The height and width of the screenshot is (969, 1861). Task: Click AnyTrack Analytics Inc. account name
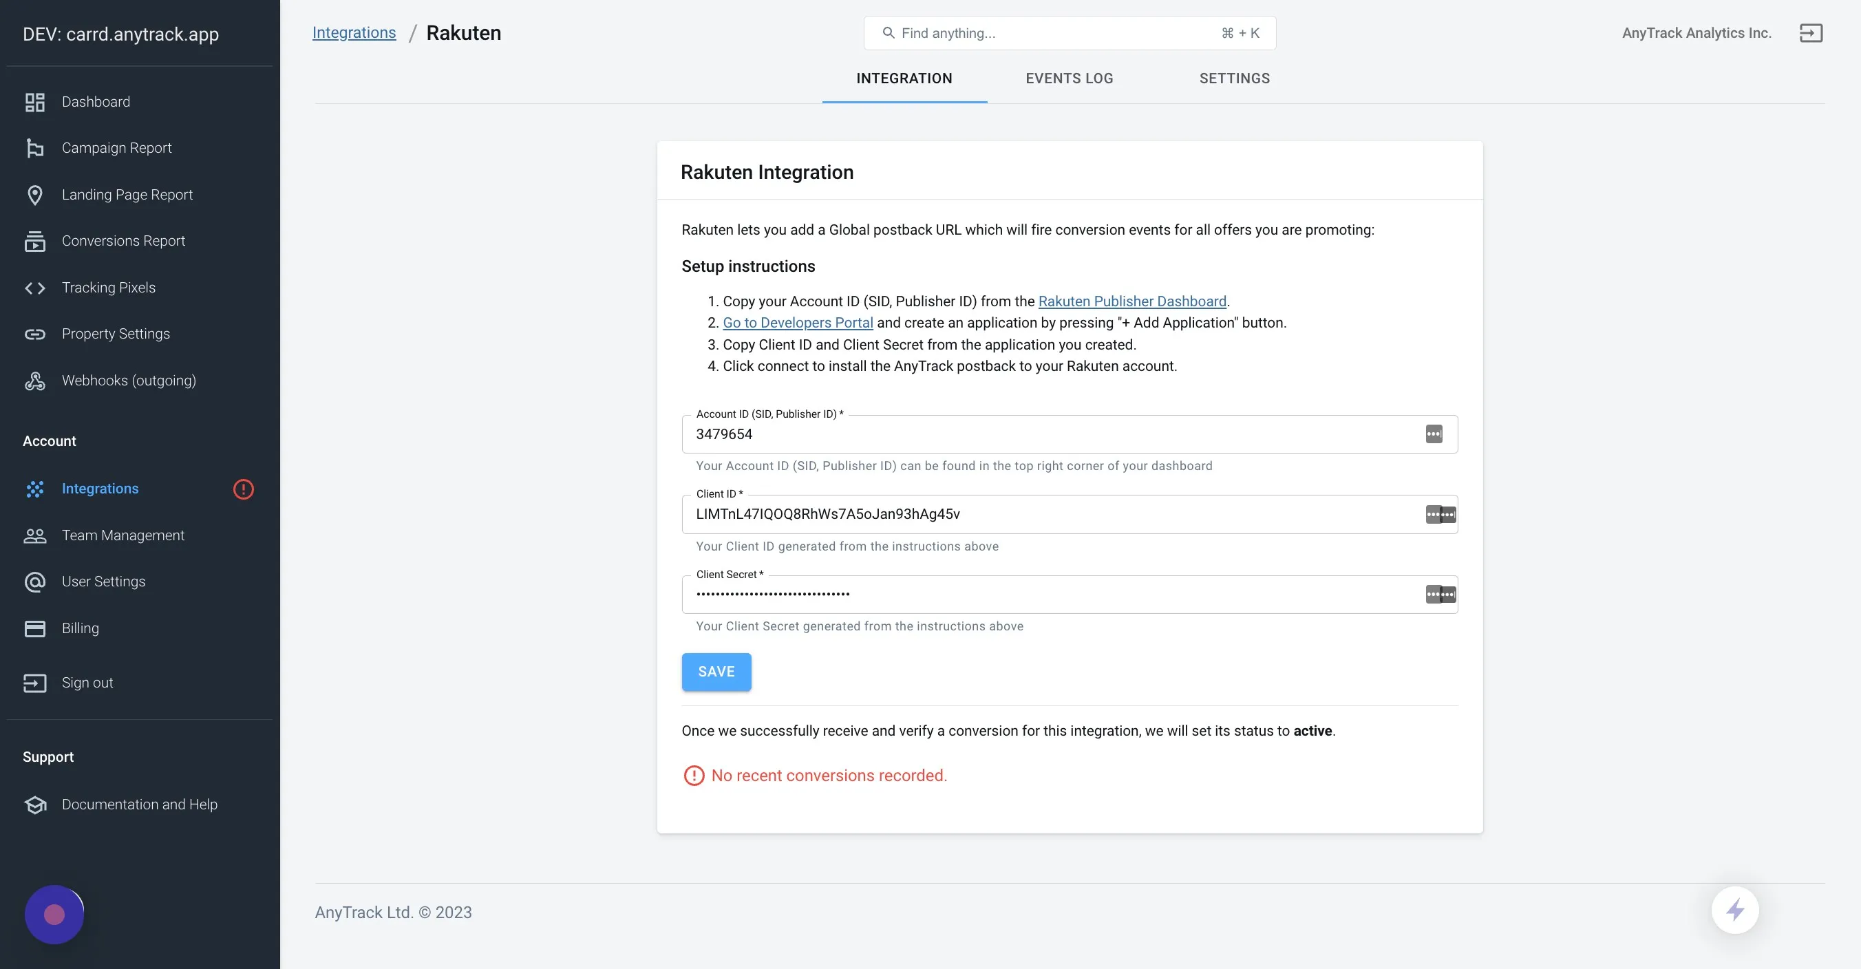coord(1697,33)
